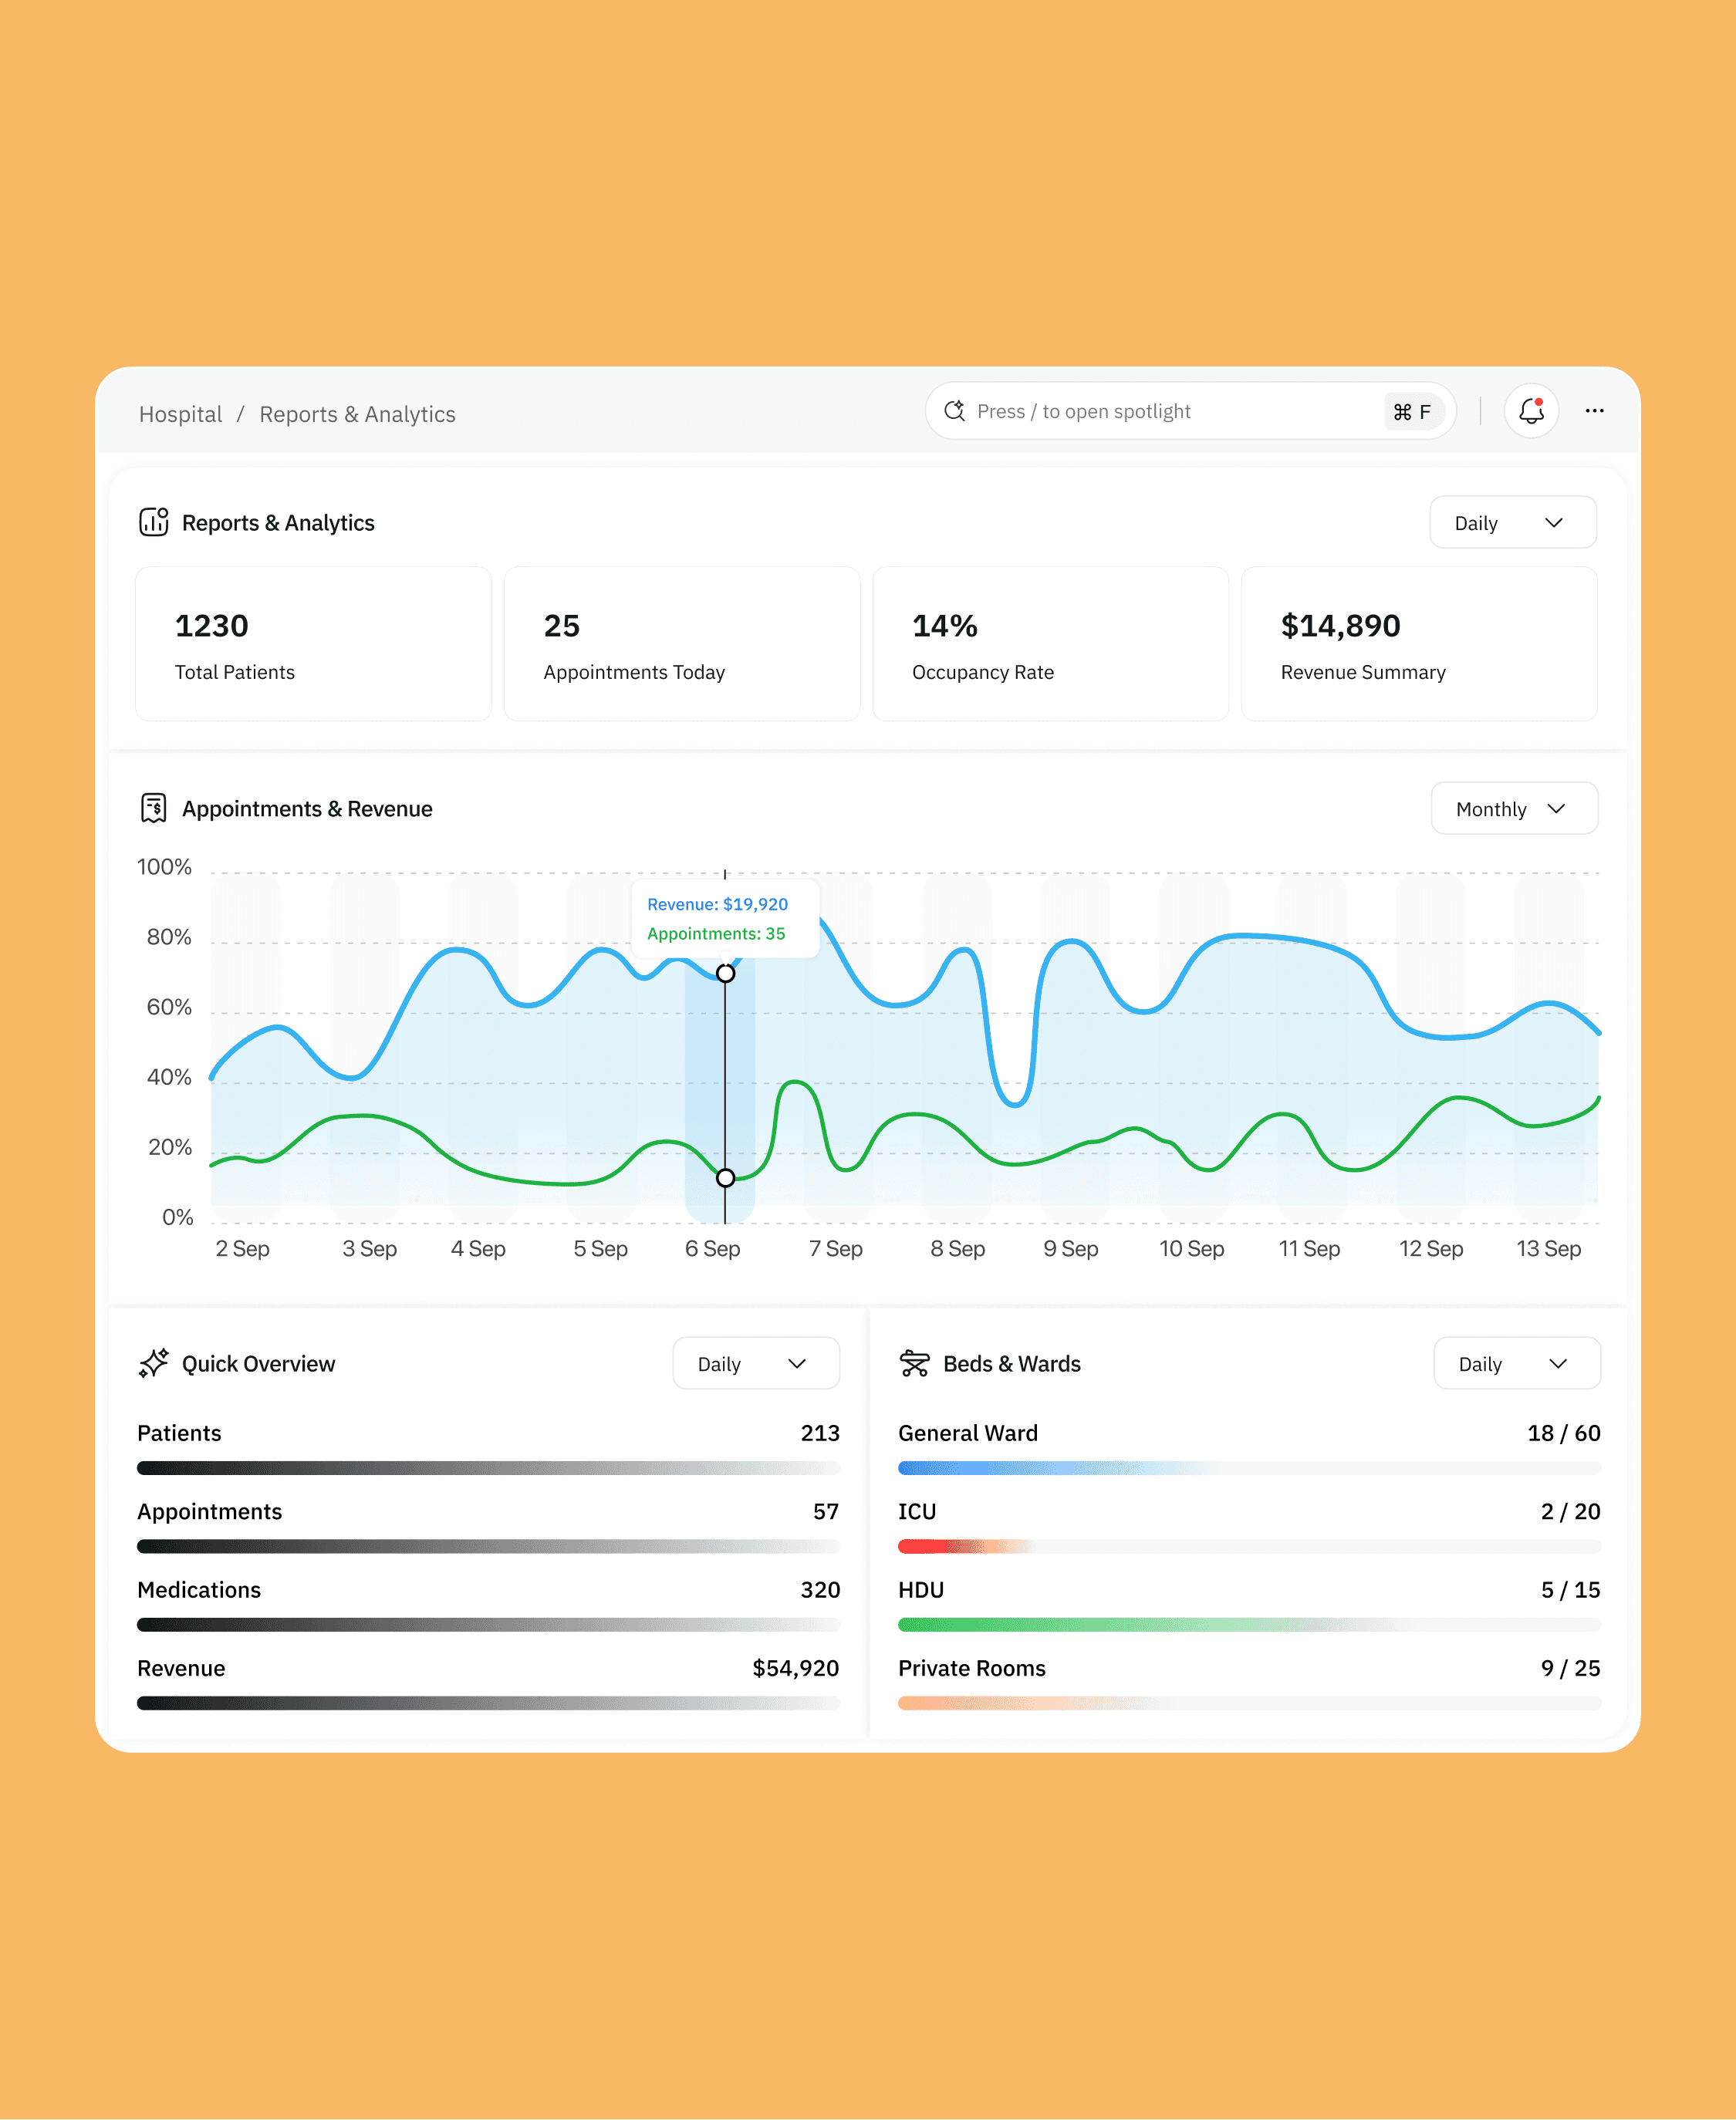This screenshot has height=2120, width=1736.
Task: Open the 14% Occupancy Rate card
Action: (x=1050, y=643)
